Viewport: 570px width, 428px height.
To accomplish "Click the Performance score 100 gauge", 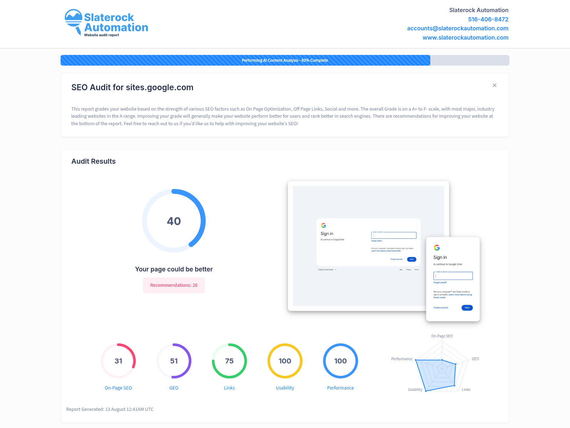I will [341, 361].
